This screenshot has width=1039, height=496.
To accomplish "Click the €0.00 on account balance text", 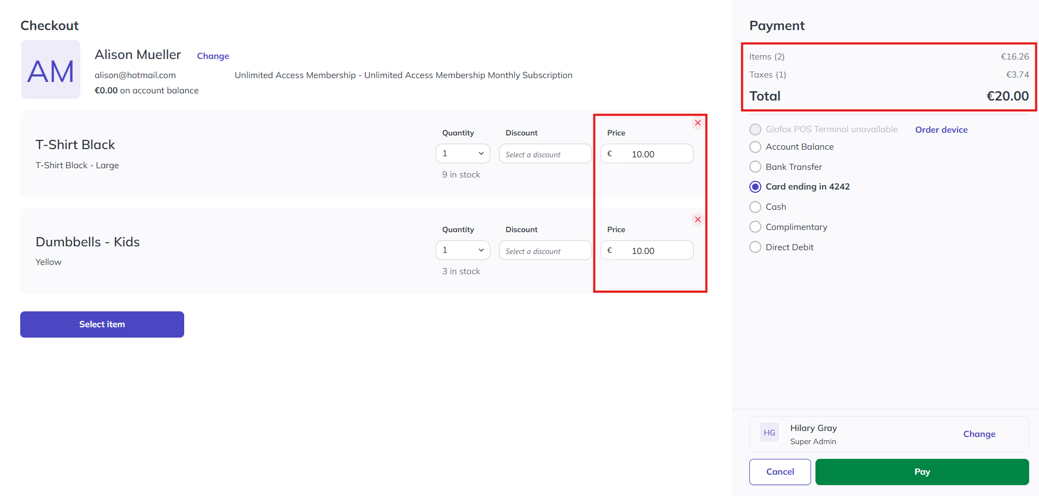I will pyautogui.click(x=146, y=91).
